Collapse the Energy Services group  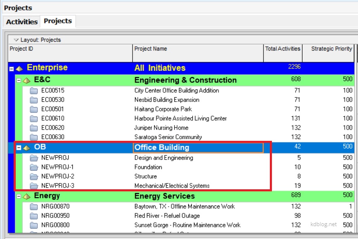coord(19,196)
